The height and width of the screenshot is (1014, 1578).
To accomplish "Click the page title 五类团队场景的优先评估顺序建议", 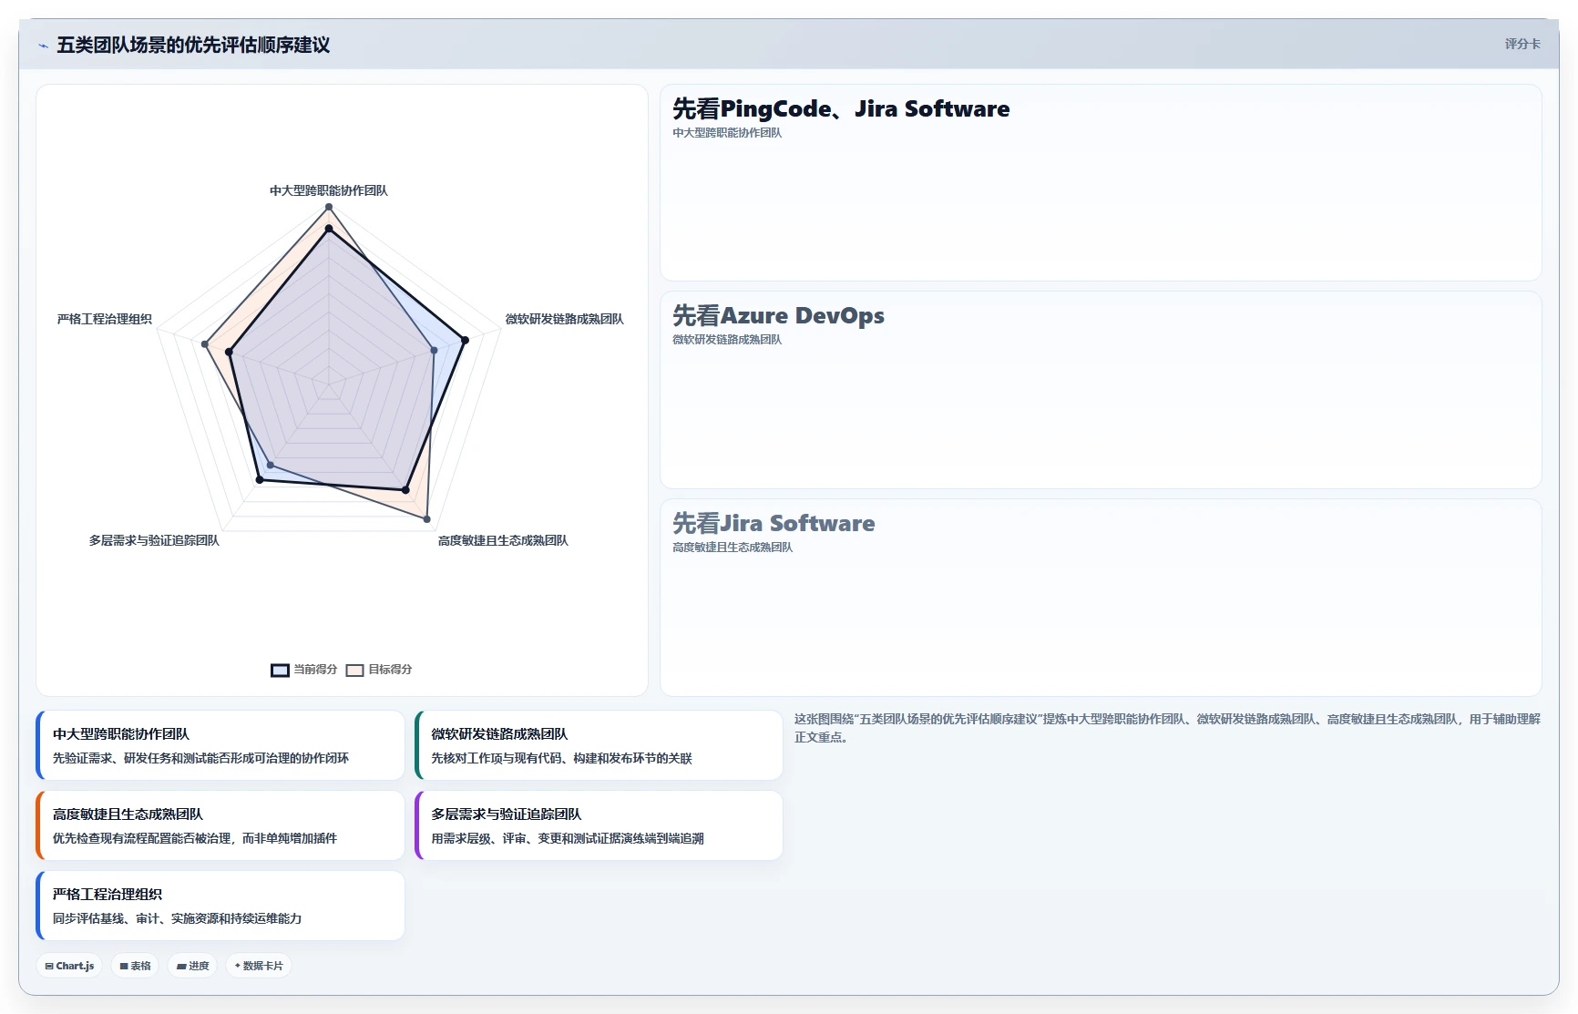I will 193,45.
